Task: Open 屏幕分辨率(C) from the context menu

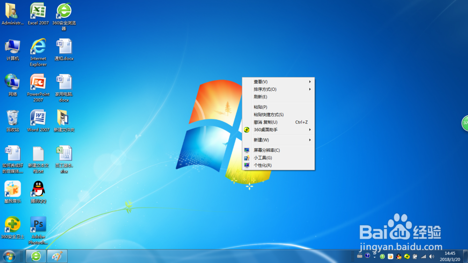Action: click(x=278, y=150)
